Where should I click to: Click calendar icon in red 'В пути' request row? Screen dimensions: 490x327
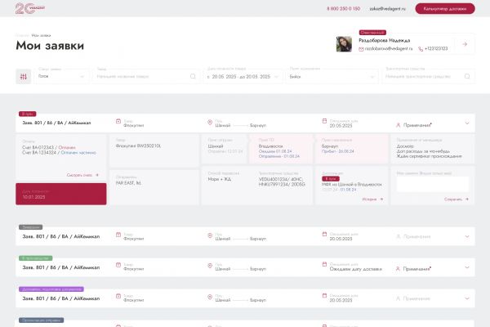tap(324, 121)
